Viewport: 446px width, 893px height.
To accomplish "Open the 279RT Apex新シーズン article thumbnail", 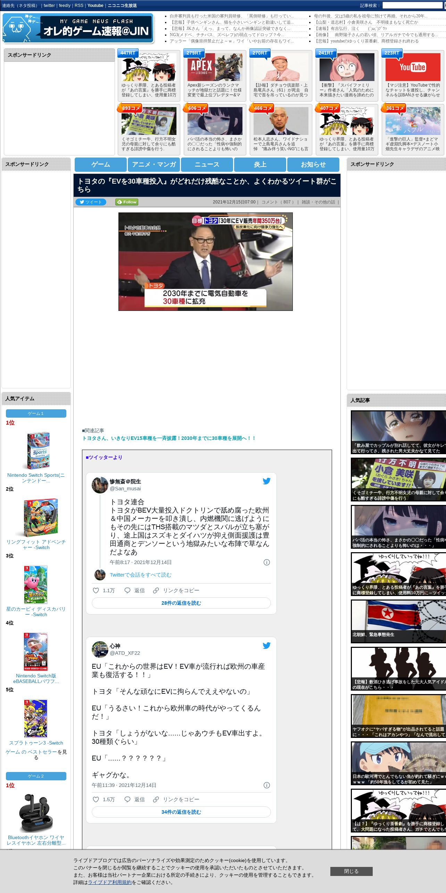I will coord(215,67).
